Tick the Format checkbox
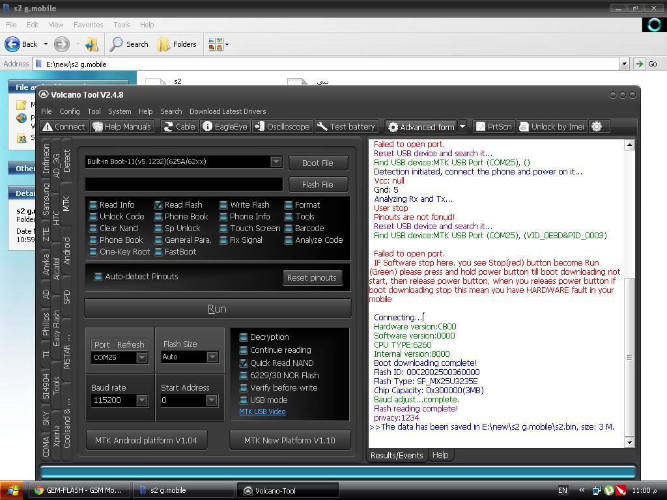This screenshot has height=500, width=667. click(289, 205)
